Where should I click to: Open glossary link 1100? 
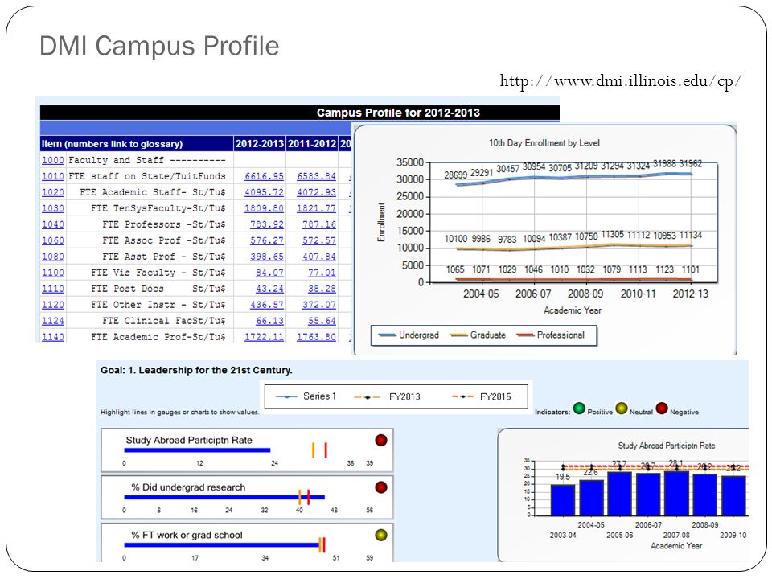(53, 273)
